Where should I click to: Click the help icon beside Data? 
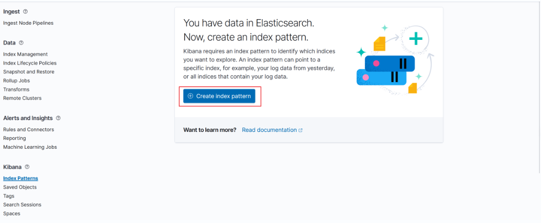(x=21, y=43)
